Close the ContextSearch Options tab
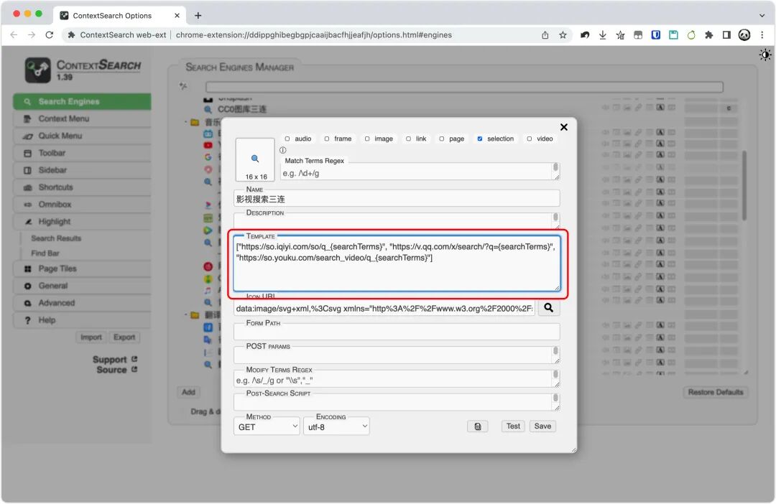The width and height of the screenshot is (776, 504). (177, 15)
